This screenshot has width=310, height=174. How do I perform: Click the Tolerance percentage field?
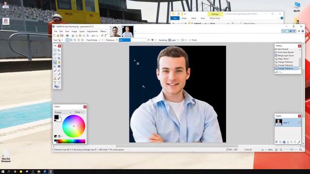pos(133,40)
